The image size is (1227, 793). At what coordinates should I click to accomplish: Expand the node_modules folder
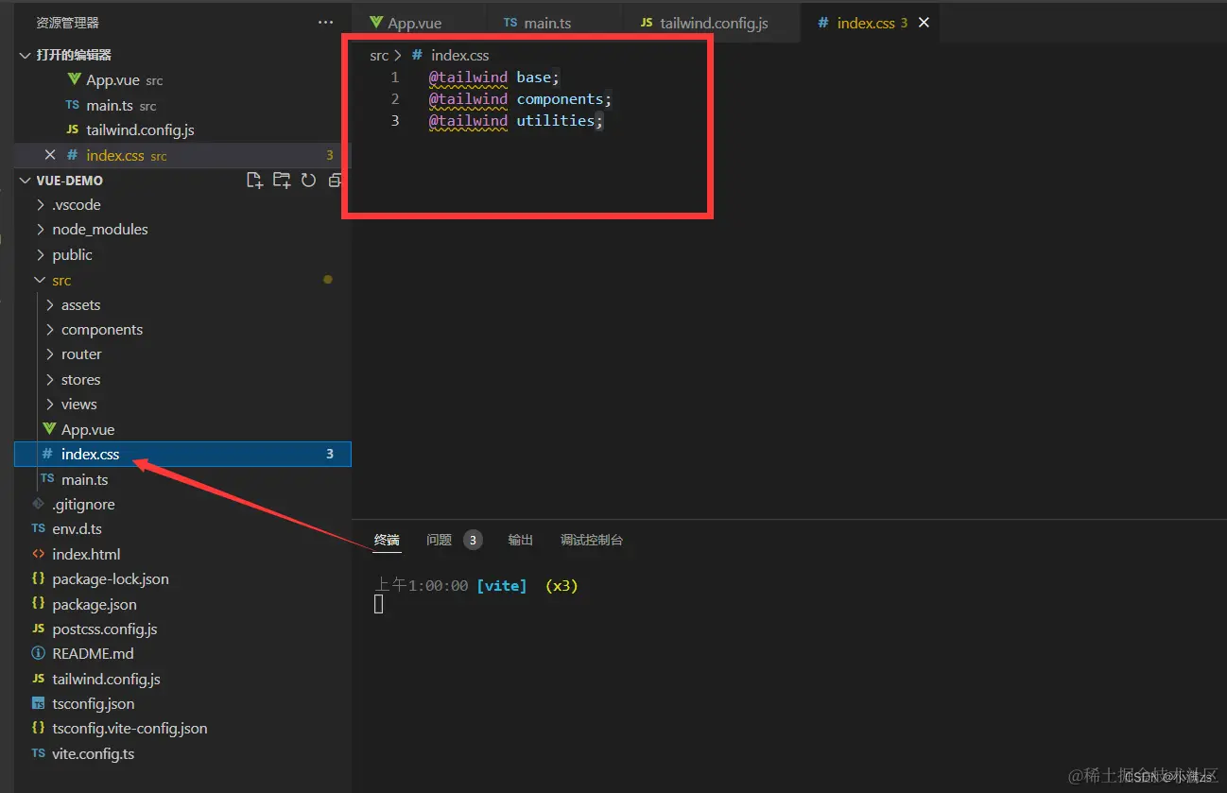[x=40, y=229]
